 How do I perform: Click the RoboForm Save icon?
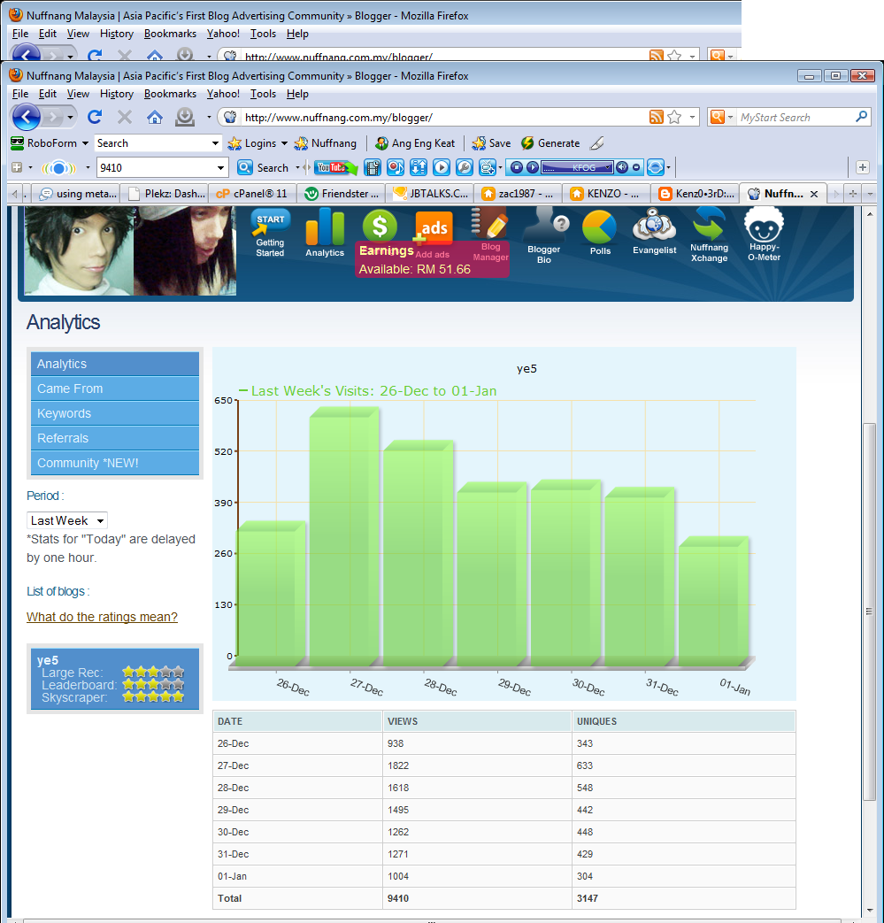click(x=491, y=143)
